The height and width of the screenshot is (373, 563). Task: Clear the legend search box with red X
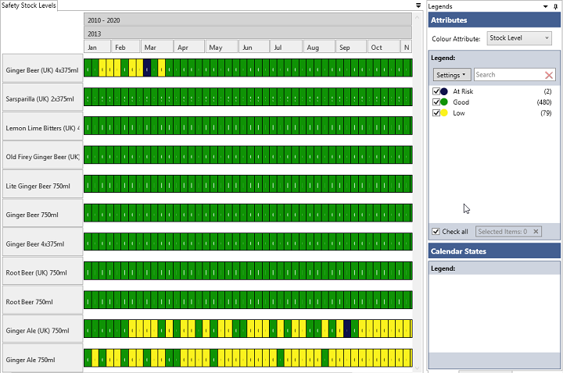coord(549,75)
